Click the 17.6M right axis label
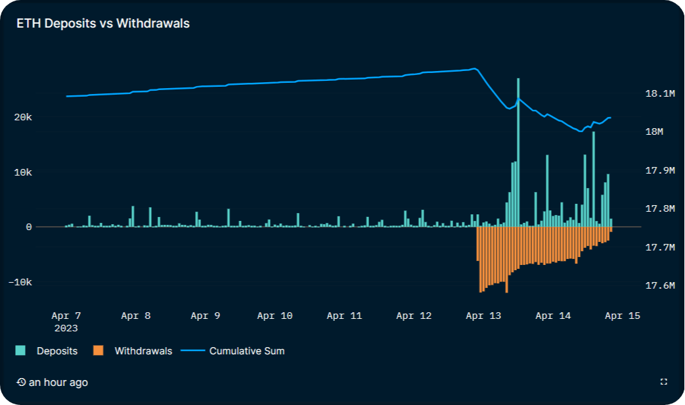Viewport: 685px width, 405px height. pyautogui.click(x=660, y=286)
